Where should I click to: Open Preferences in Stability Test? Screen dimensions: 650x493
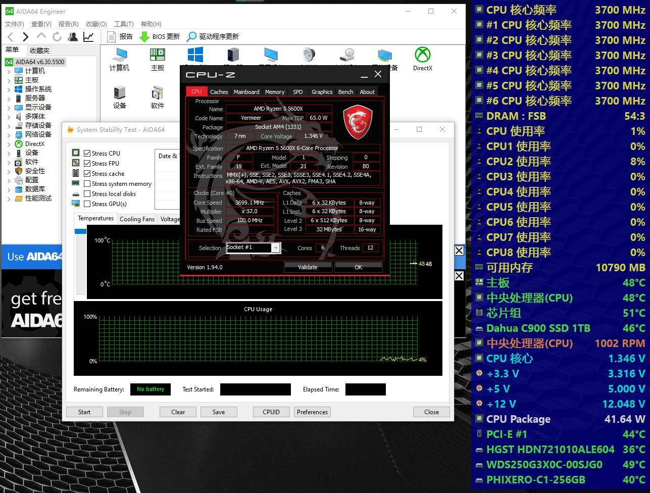312,412
